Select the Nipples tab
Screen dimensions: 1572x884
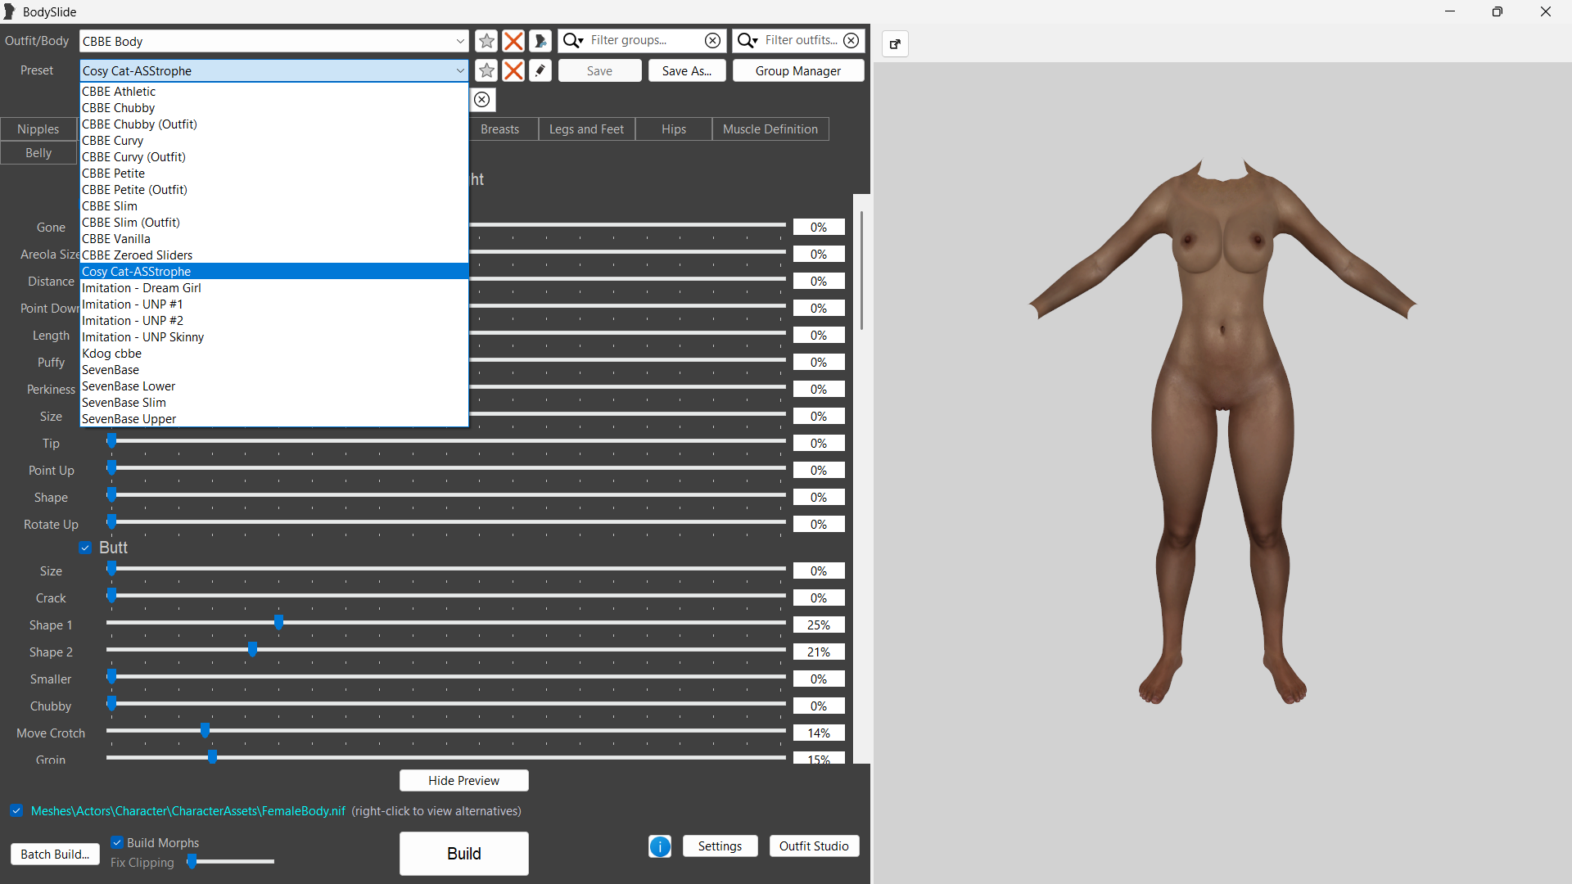[38, 129]
